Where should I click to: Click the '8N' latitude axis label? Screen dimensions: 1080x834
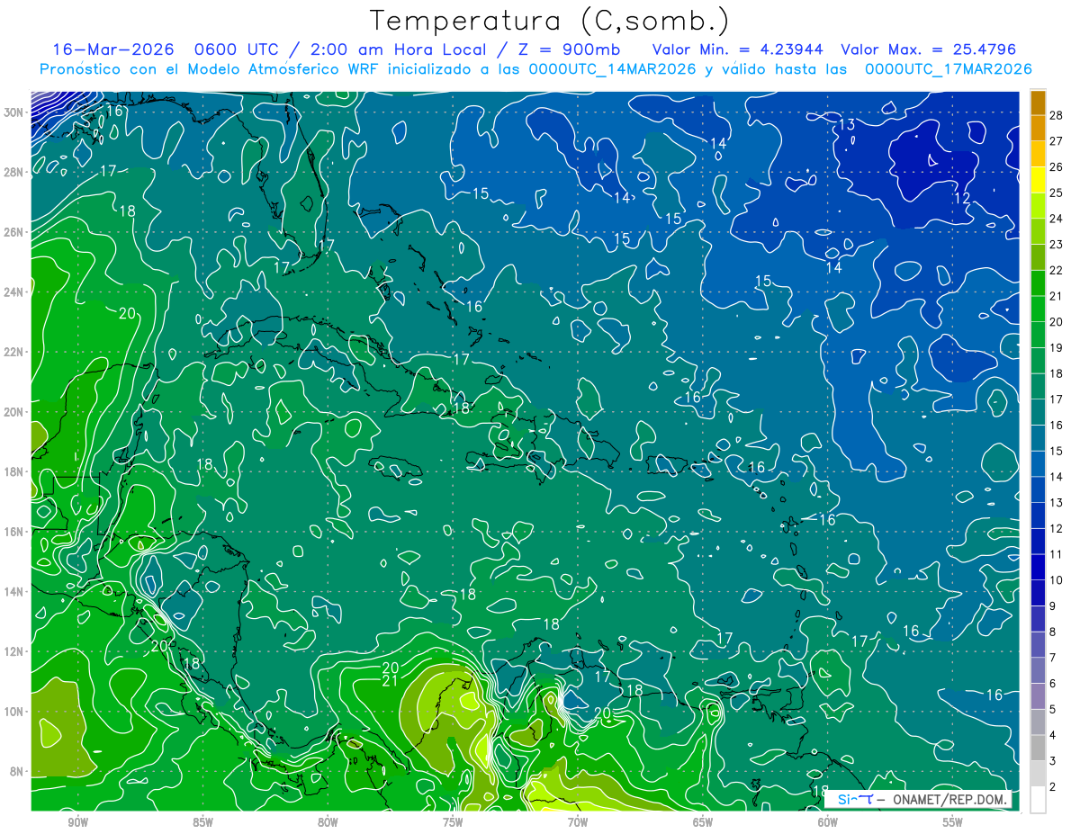click(17, 772)
